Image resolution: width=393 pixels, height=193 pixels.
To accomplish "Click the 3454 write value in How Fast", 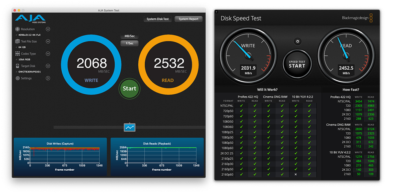I will (358, 101).
